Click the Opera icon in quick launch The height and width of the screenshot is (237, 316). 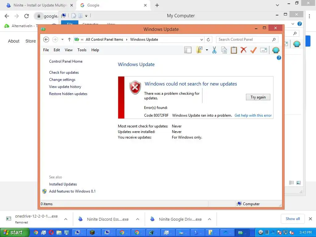coord(51,233)
